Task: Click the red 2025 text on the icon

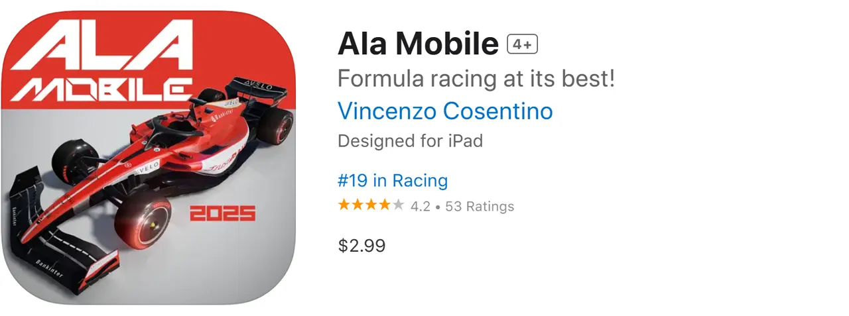Action: (222, 213)
